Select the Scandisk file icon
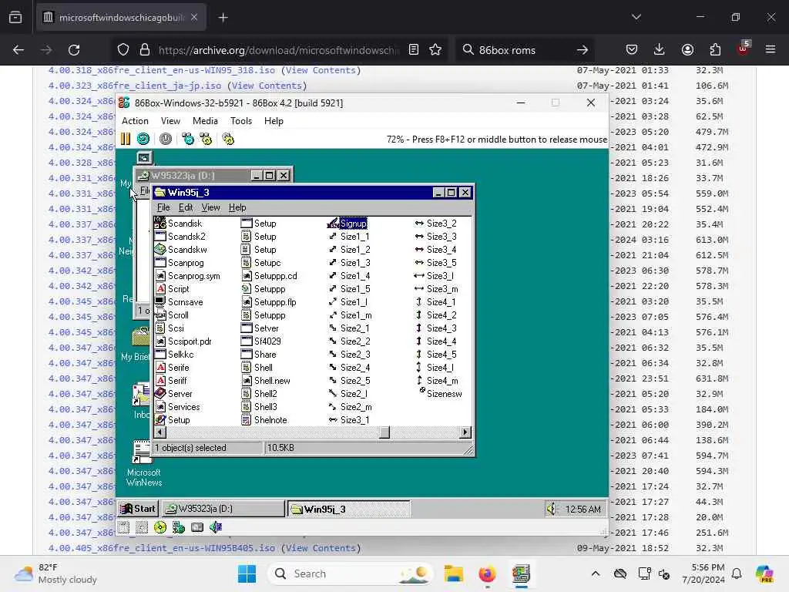This screenshot has width=789, height=592. pos(178,223)
